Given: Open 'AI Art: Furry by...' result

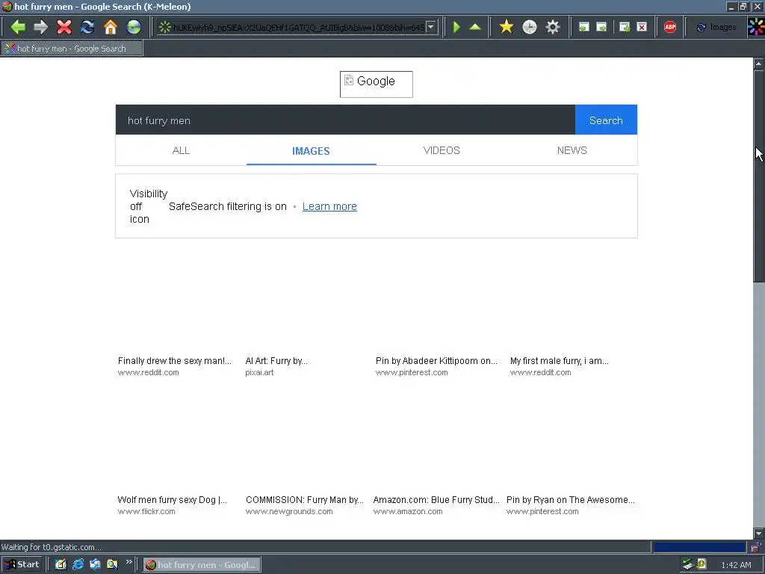Looking at the screenshot, I should 276,361.
